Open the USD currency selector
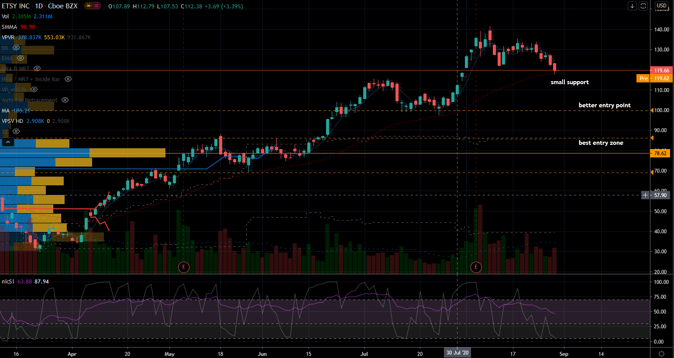The image size is (674, 358). coord(662,6)
